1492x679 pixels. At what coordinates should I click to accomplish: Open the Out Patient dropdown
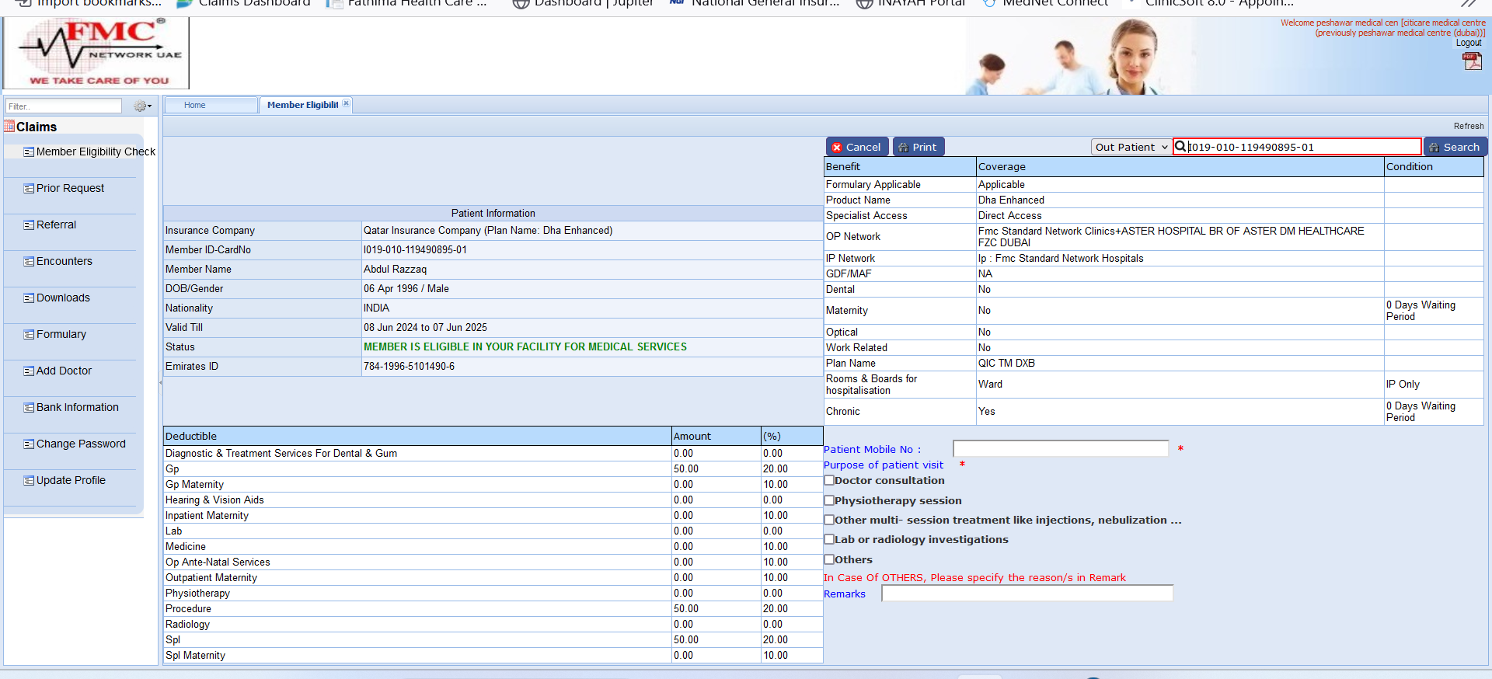tap(1131, 147)
